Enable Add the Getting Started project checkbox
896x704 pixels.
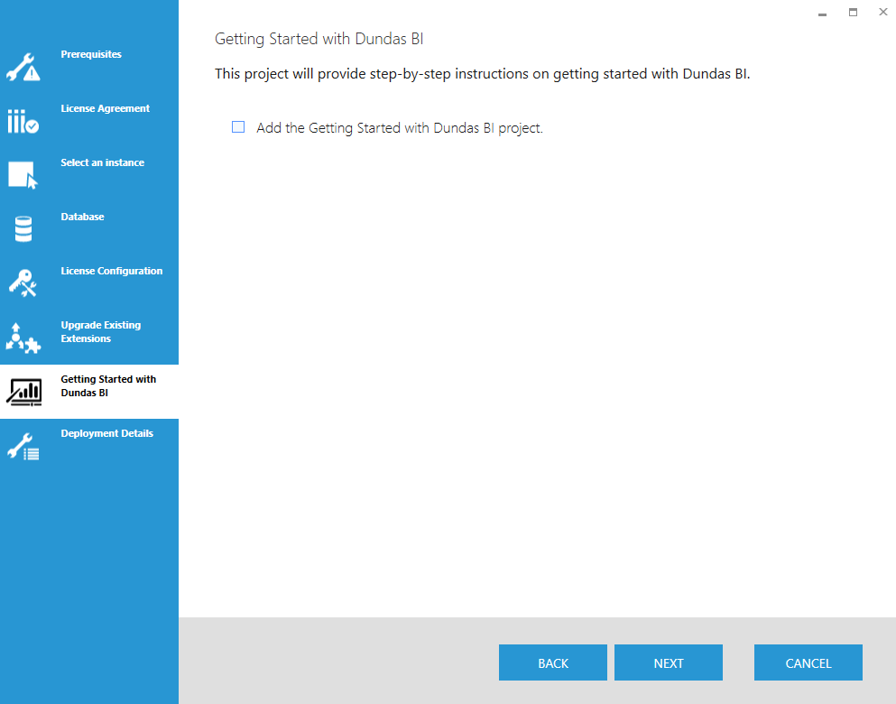[x=238, y=127]
